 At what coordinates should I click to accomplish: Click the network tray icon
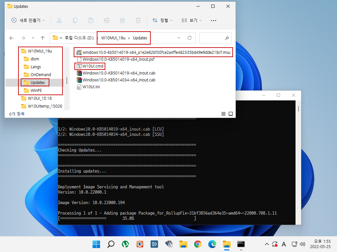click(294, 244)
